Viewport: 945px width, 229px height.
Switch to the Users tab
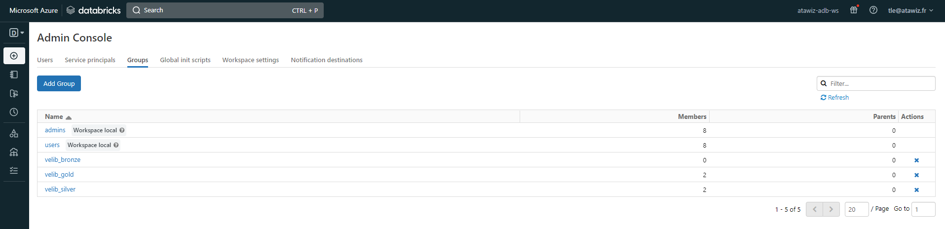pos(45,60)
